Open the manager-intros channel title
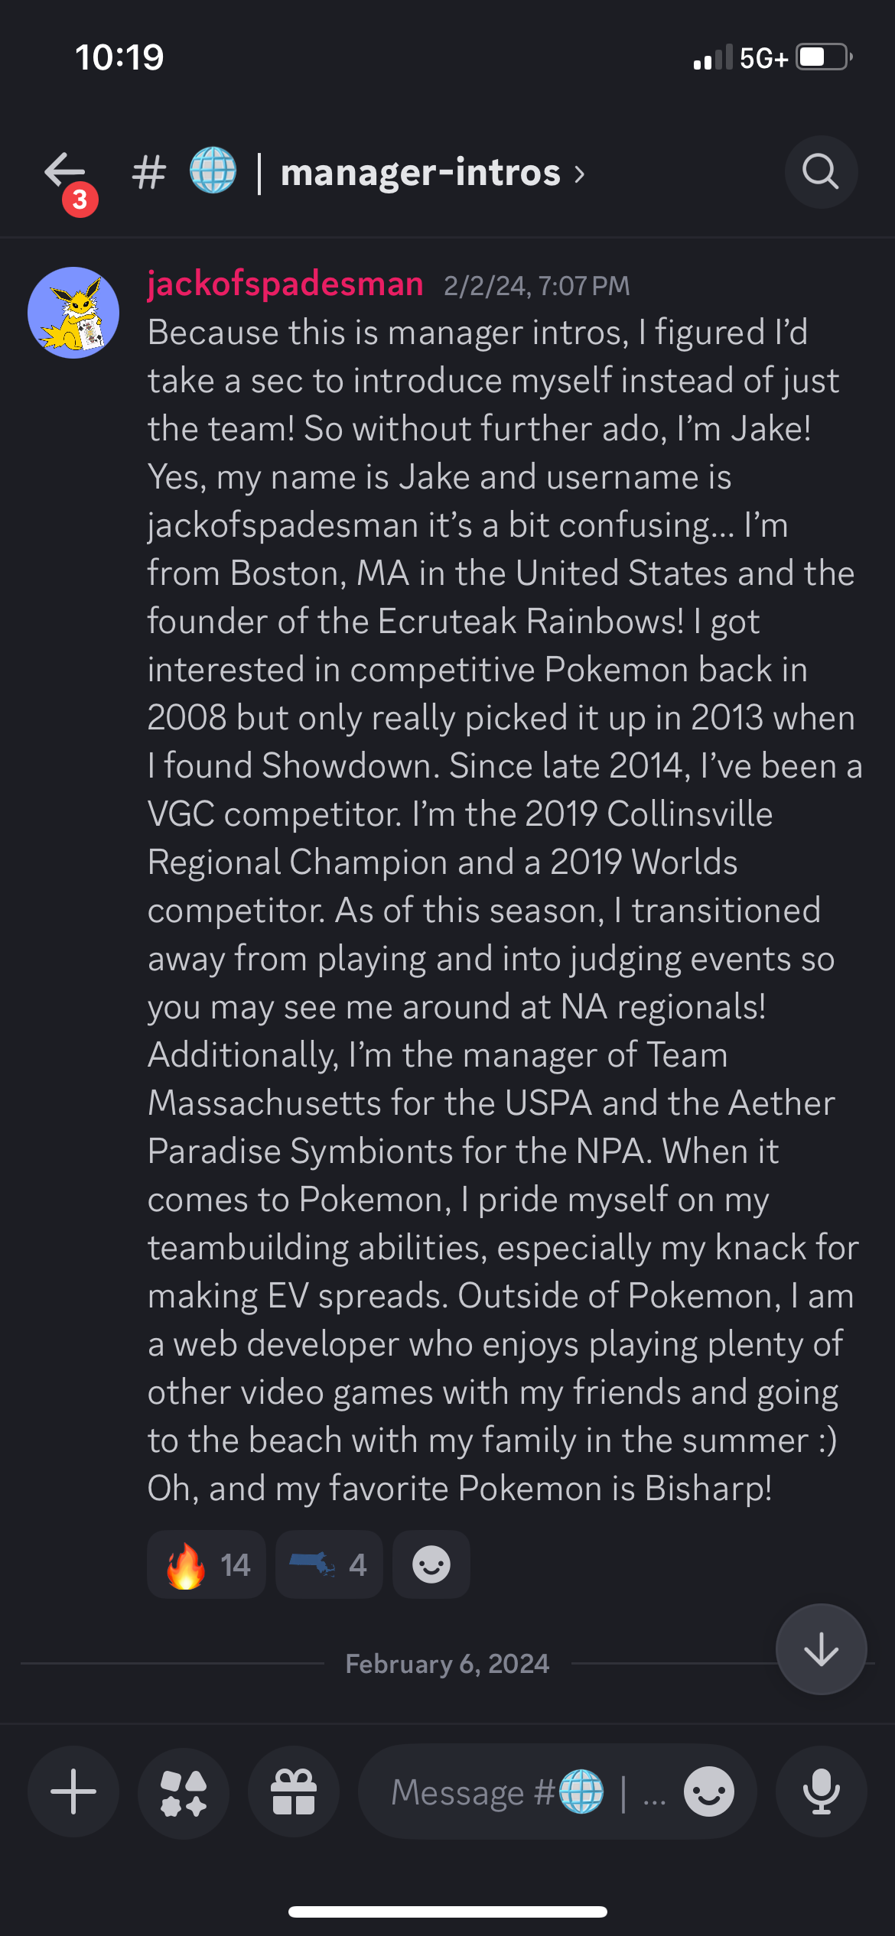 [421, 172]
